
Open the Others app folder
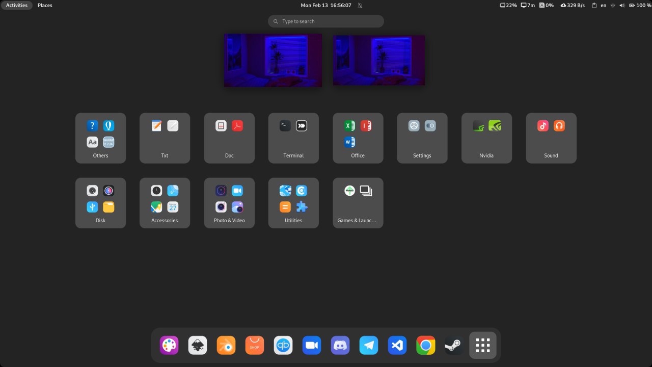[x=100, y=138]
